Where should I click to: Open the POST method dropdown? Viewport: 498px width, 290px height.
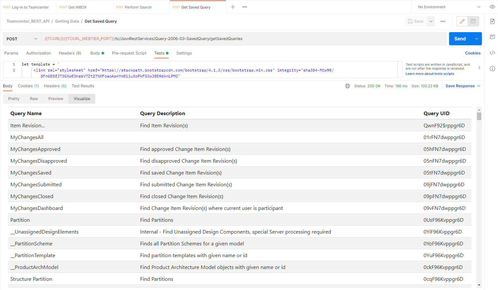[22, 39]
